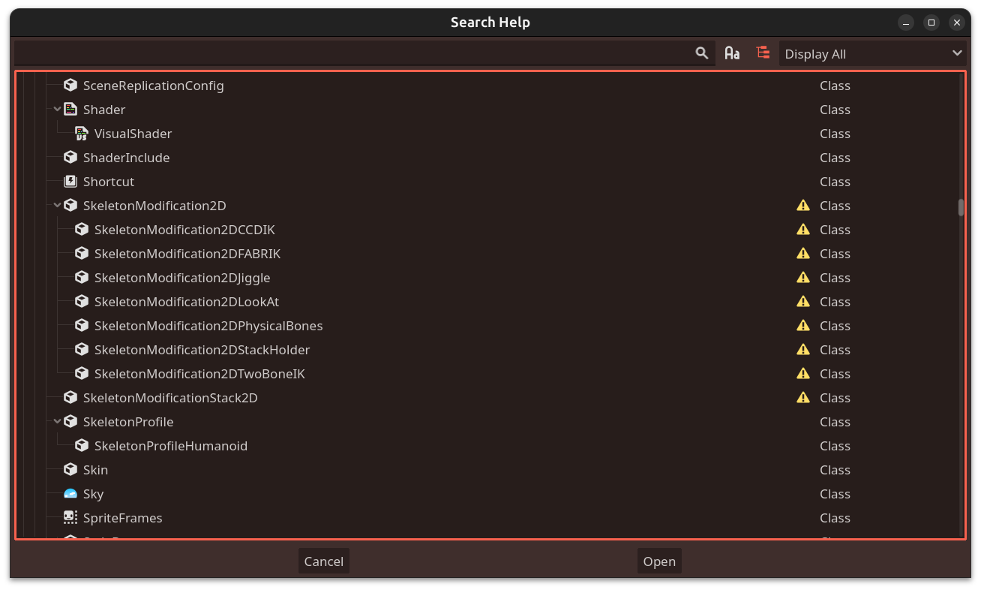Click the warning icon beside SkeletonModificationStack2D

point(802,397)
